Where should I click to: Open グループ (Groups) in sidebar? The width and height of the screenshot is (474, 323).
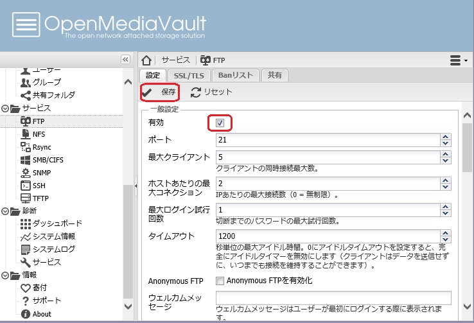click(x=47, y=82)
